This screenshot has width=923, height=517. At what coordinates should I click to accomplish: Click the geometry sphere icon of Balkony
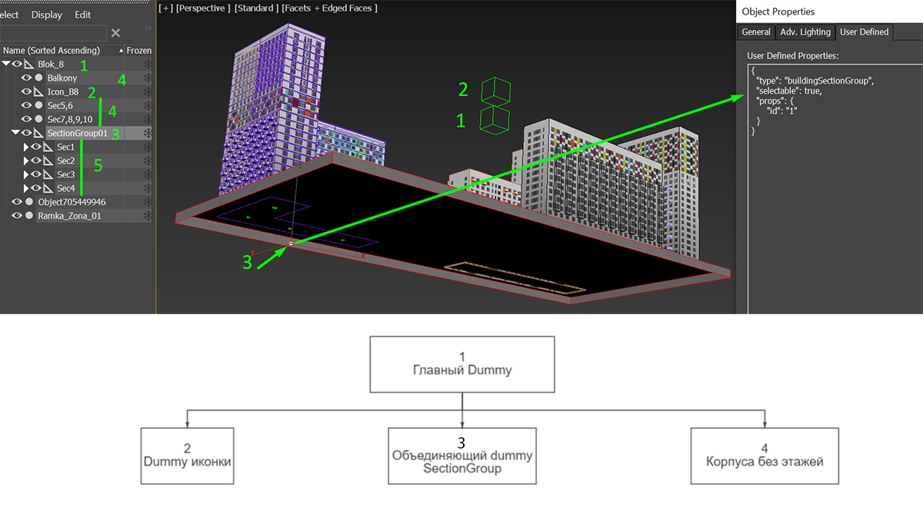point(38,78)
